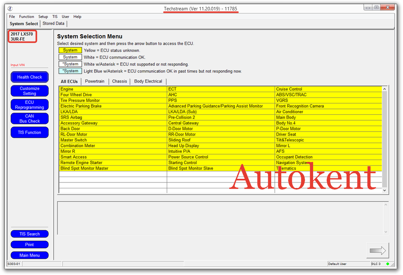Run CAN Bus Check
Screen dimensions: 403x275
click(x=29, y=118)
